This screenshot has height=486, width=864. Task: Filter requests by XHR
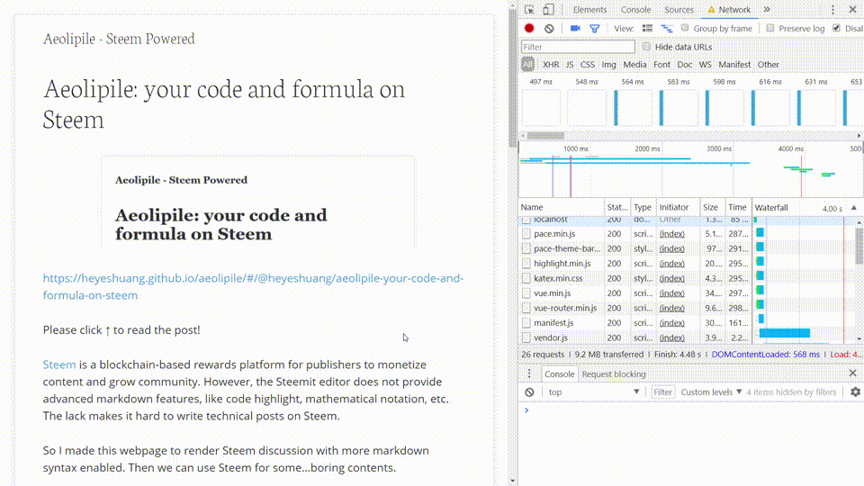pyautogui.click(x=551, y=65)
